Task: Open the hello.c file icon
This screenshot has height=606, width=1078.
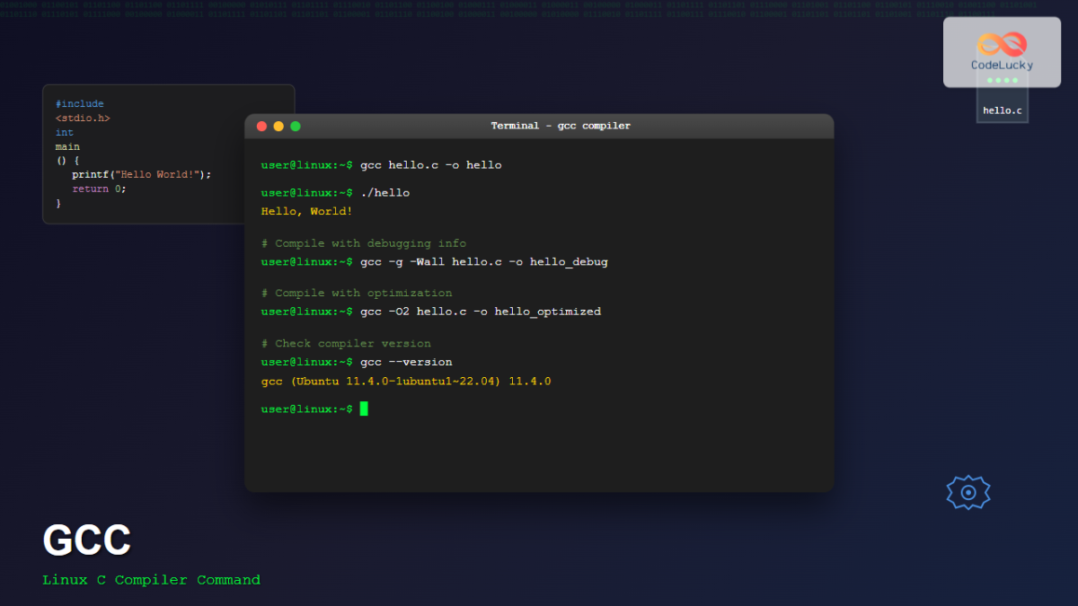Action: [x=1002, y=110]
